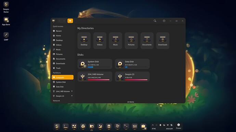The height and width of the screenshot is (132, 236).
Task: Click the System Disk usage bar
Action: coord(99,67)
